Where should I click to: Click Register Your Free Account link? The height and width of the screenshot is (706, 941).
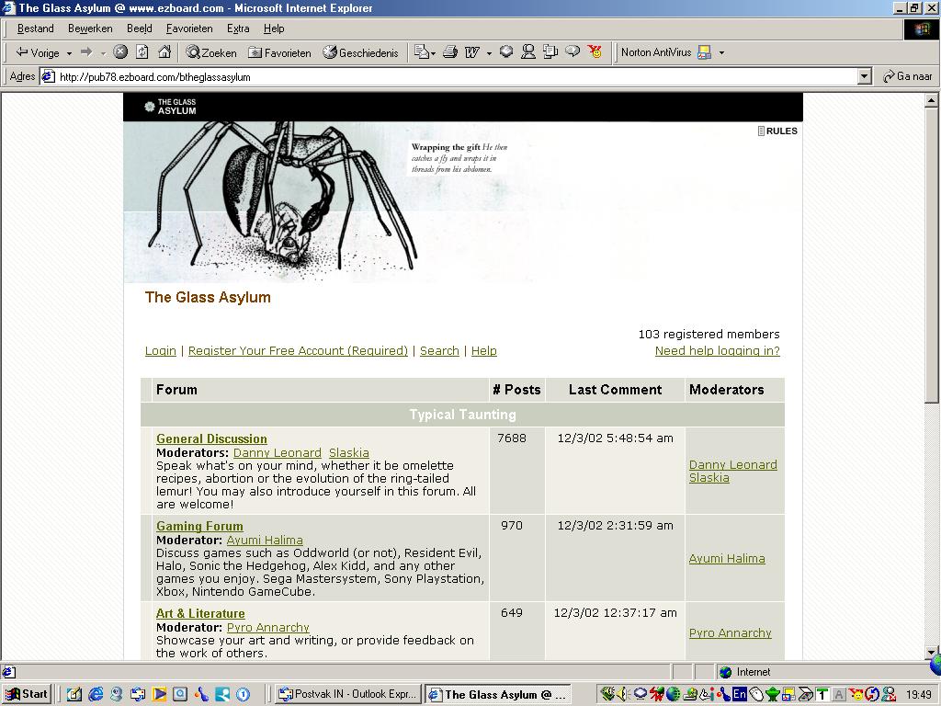click(x=298, y=350)
